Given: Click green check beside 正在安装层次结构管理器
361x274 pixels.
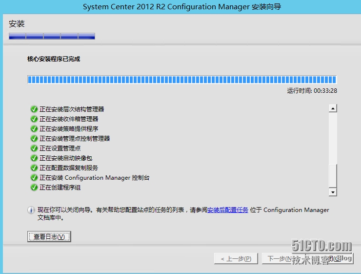Looking at the screenshot, I should 34,109.
